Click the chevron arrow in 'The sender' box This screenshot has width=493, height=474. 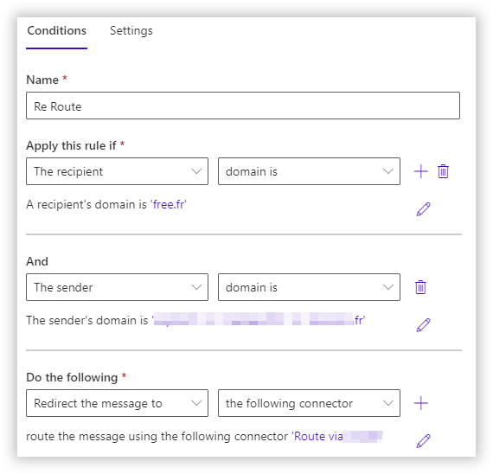196,287
